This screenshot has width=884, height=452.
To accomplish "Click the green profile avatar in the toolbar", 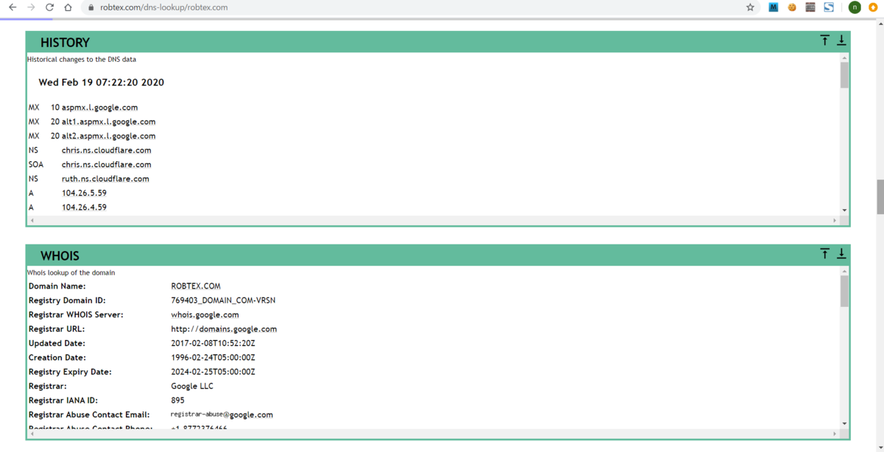I will point(855,7).
